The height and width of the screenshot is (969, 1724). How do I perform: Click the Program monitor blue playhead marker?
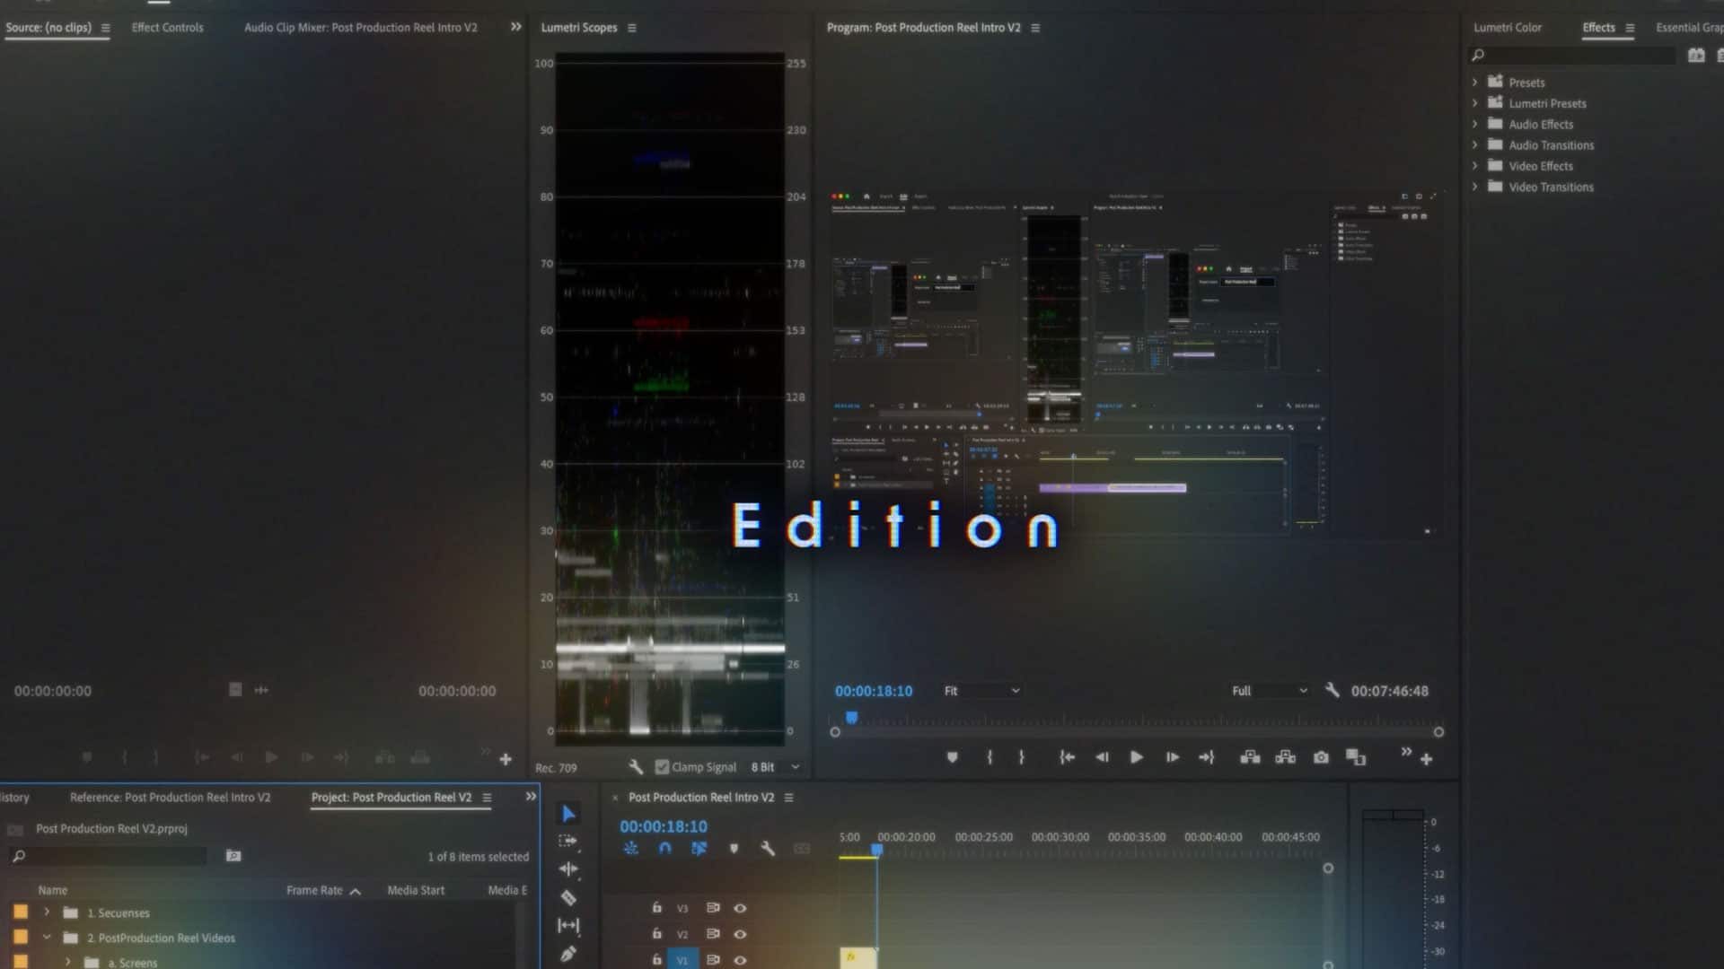851,718
